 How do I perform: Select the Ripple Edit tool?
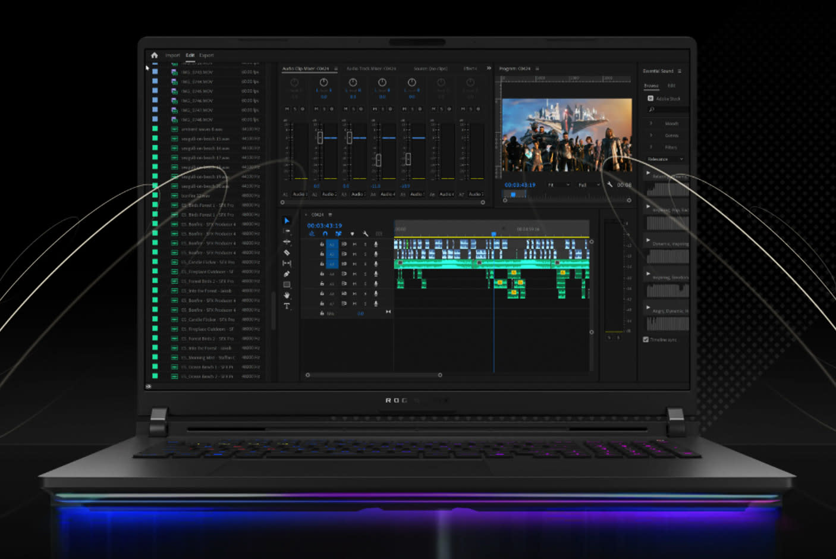(x=287, y=241)
